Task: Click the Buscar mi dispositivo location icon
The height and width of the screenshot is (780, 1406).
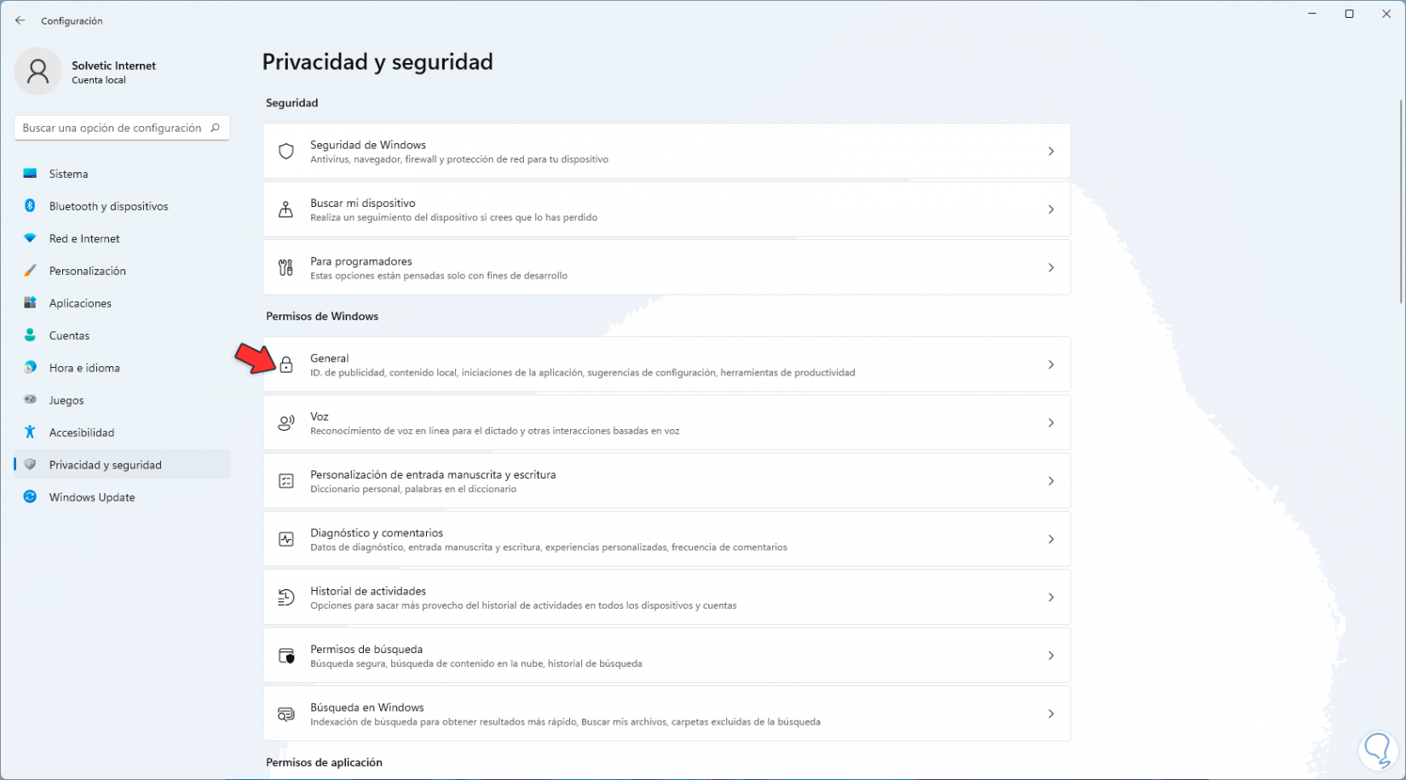Action: coord(286,209)
